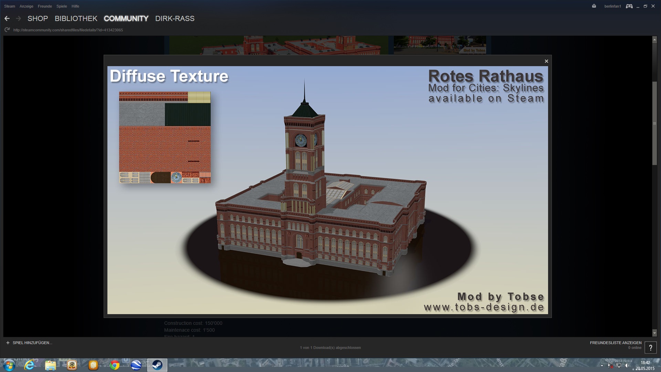Open the Freunde menu
The height and width of the screenshot is (372, 661).
point(45,6)
